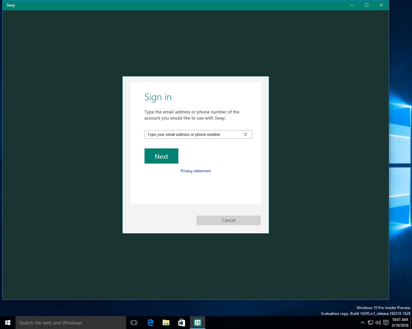The width and height of the screenshot is (412, 329).
Task: Launch Microsoft Edge from the taskbar
Action: [150, 323]
